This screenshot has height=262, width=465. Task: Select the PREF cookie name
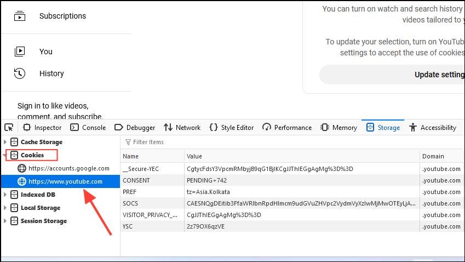(129, 192)
